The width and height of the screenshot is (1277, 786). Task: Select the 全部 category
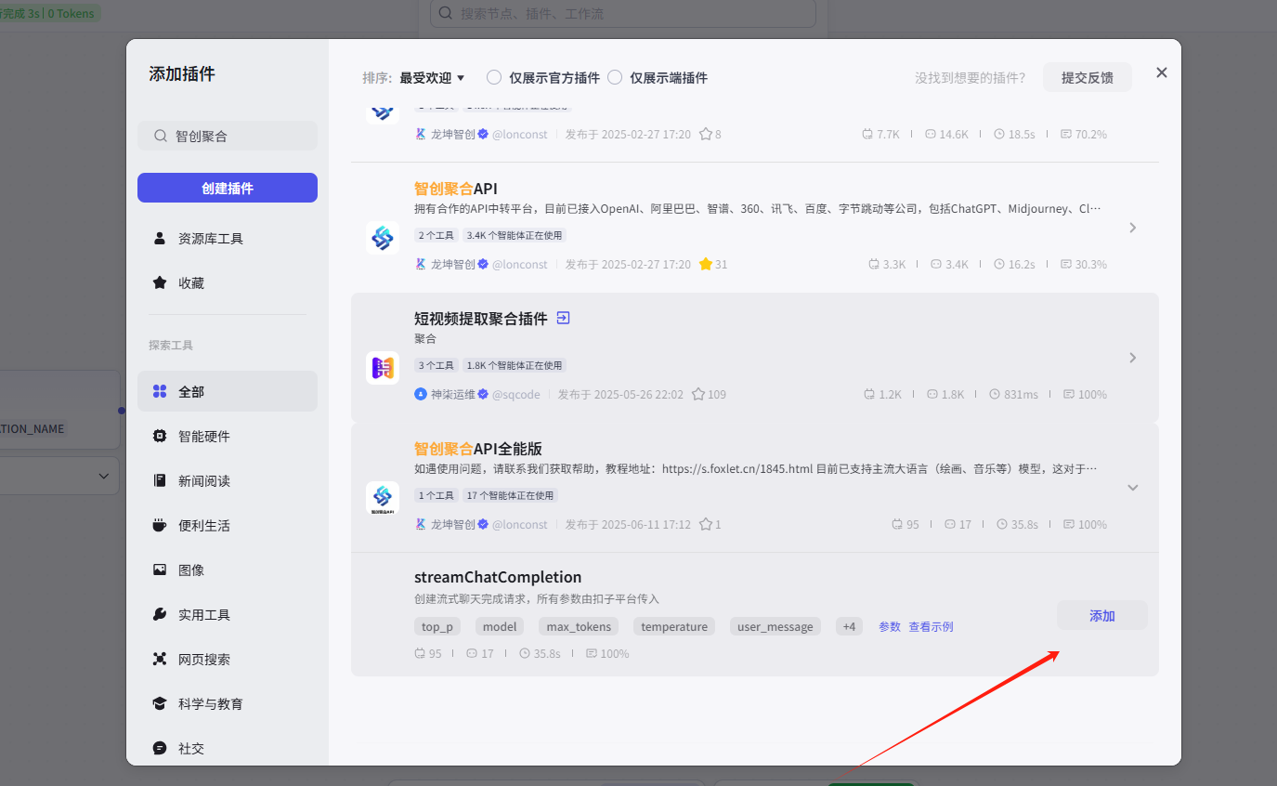[x=228, y=392]
